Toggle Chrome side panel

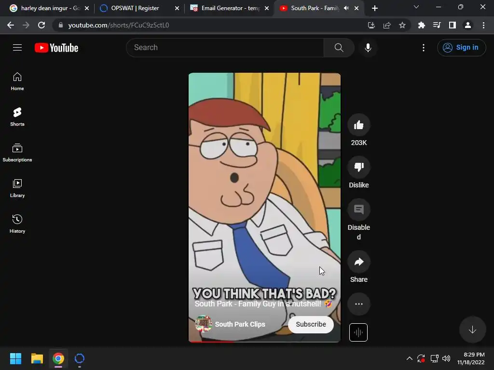(453, 25)
